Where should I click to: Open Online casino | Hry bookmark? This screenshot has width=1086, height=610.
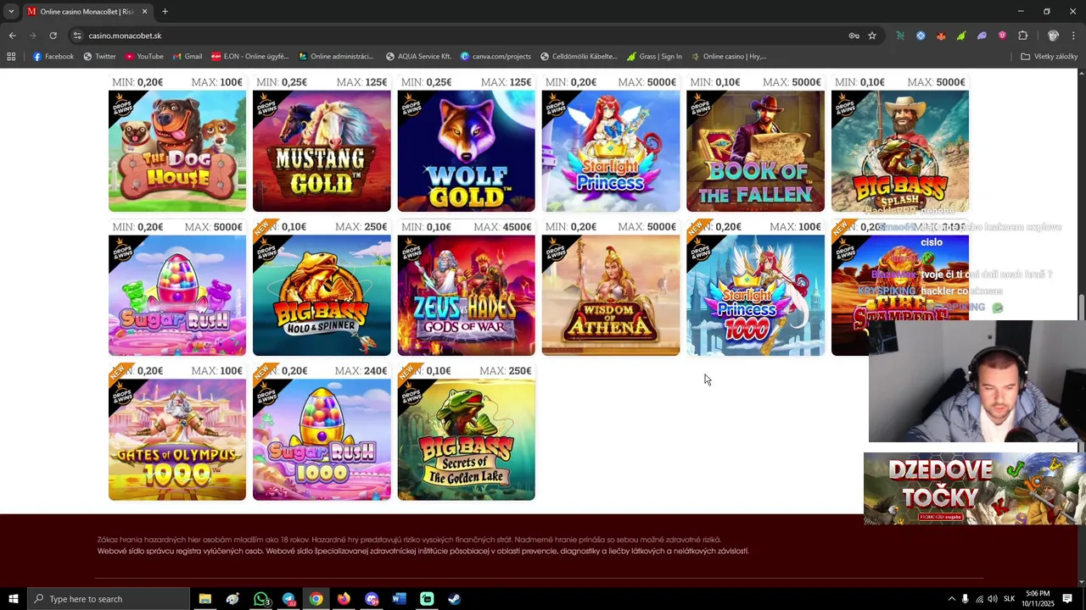(x=728, y=57)
